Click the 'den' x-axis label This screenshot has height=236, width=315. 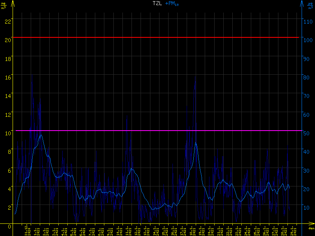[311, 229]
